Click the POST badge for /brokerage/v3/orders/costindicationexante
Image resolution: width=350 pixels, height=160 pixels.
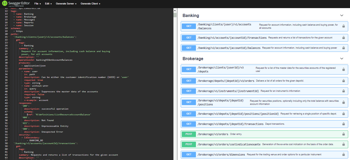[x=189, y=144]
